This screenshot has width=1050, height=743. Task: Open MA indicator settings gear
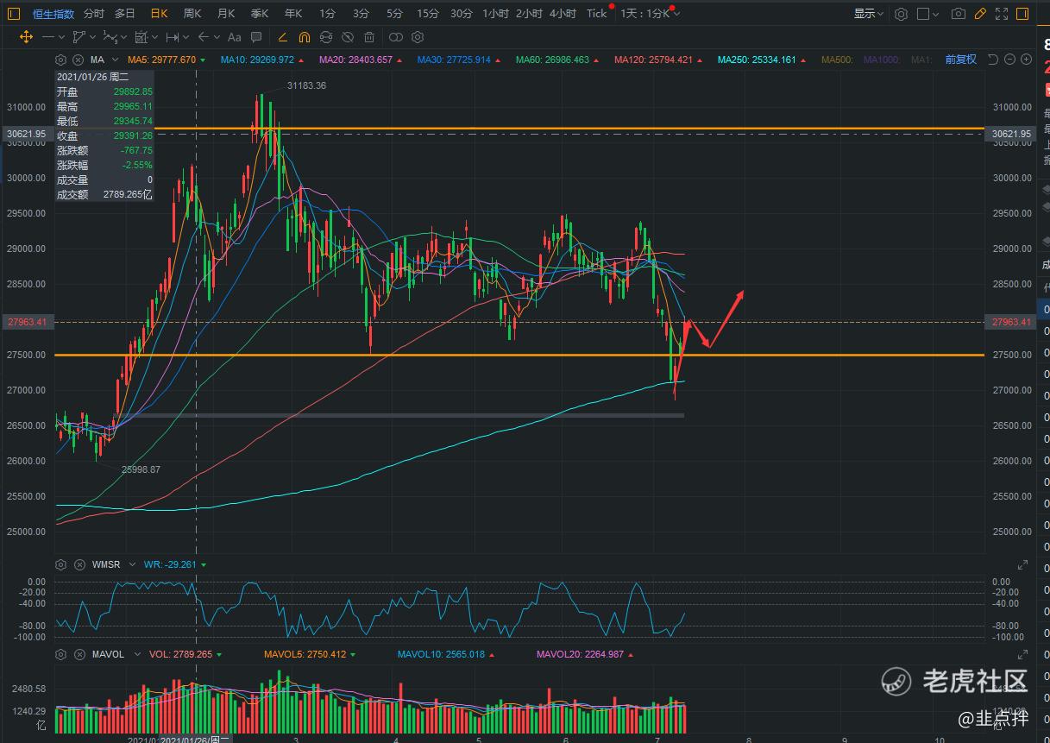click(x=60, y=60)
